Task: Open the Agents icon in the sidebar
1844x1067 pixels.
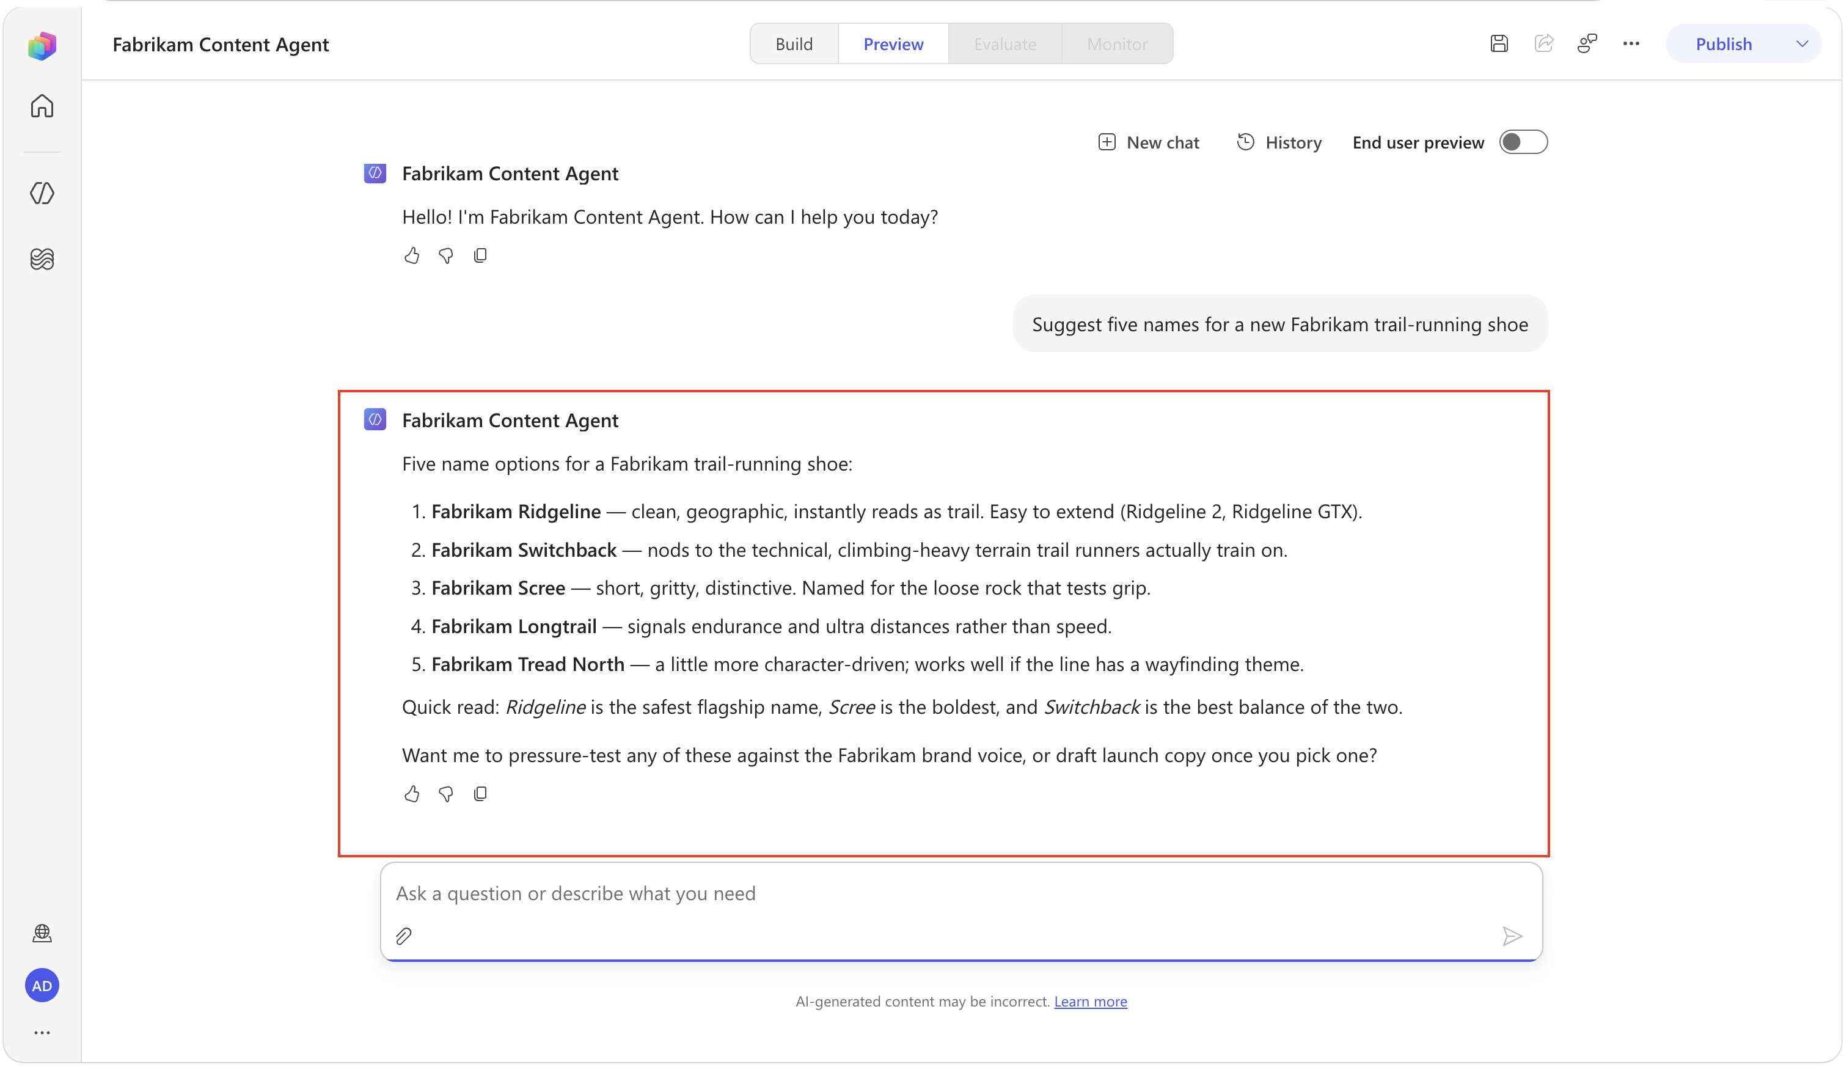Action: pyautogui.click(x=42, y=193)
